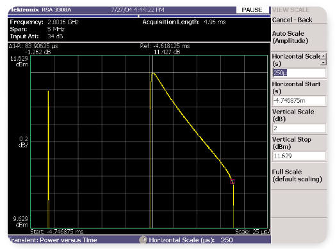Click the Tektronix RSA 3308A title text
Image resolution: width=335 pixels, height=249 pixels.
pyautogui.click(x=40, y=10)
